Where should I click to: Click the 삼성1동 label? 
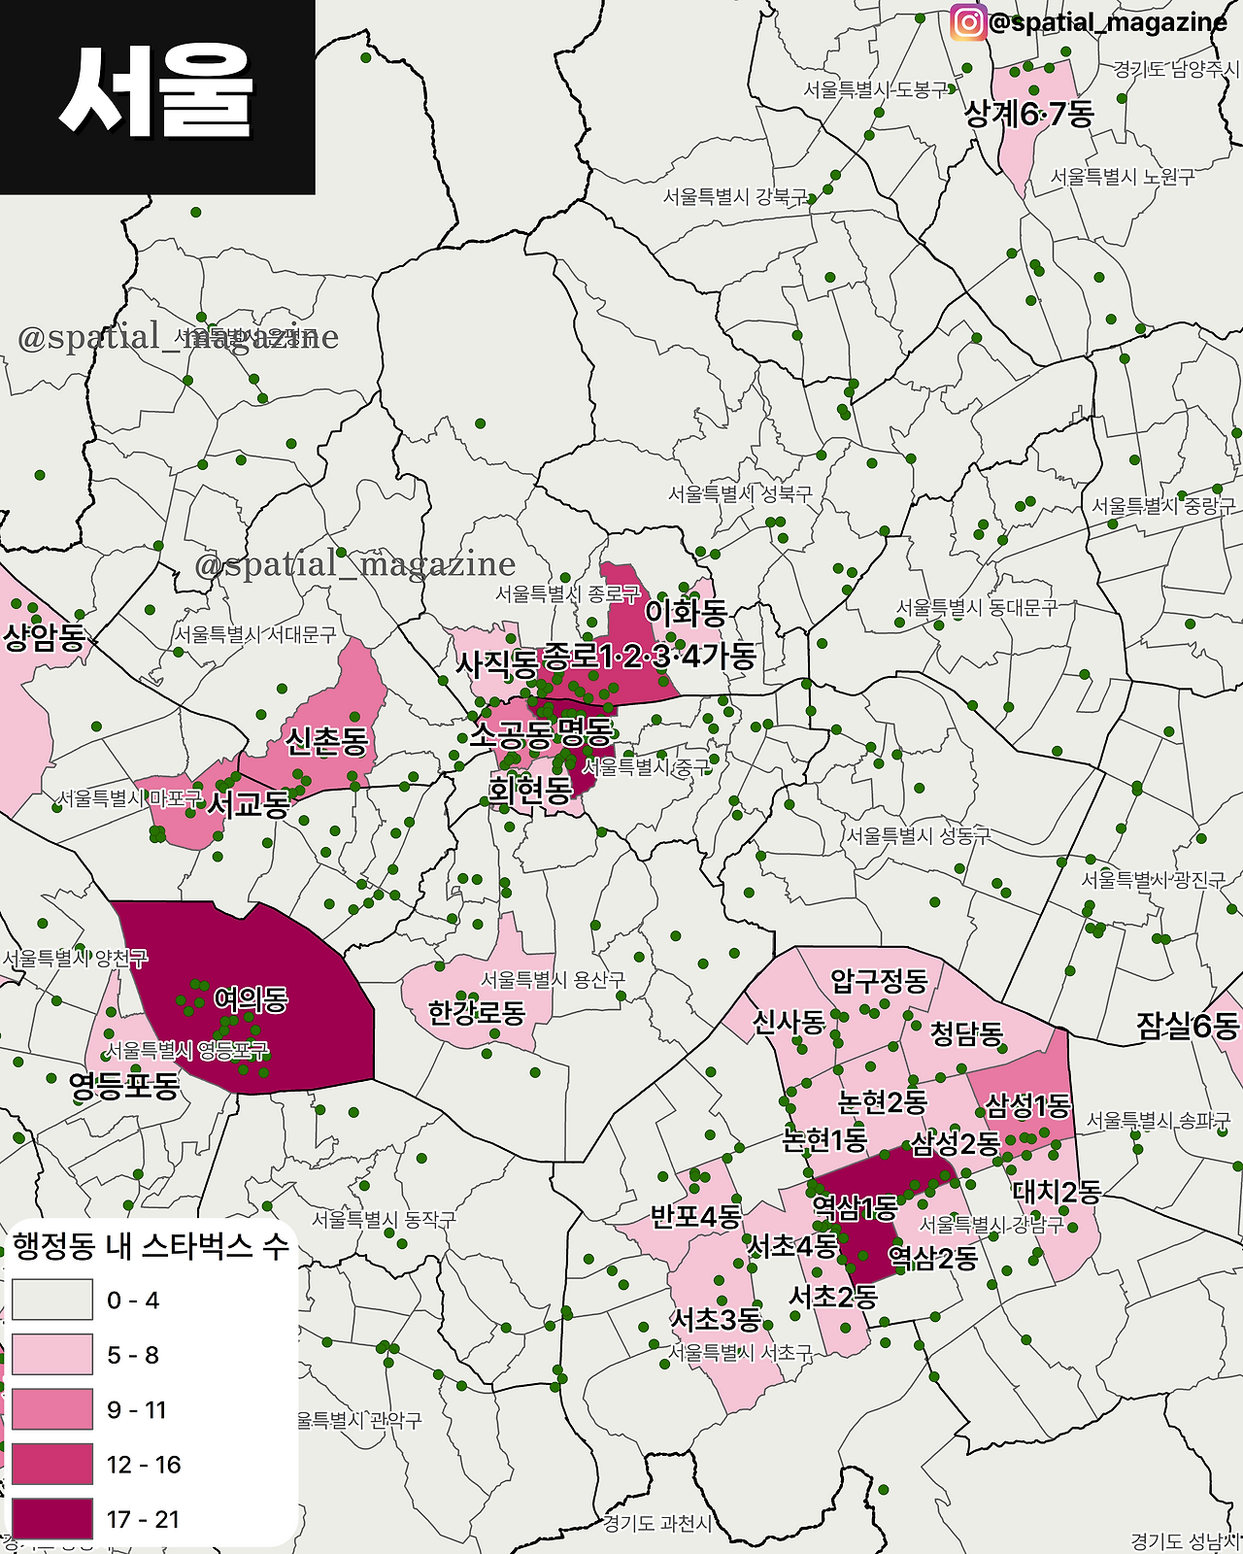[x=1028, y=1105]
